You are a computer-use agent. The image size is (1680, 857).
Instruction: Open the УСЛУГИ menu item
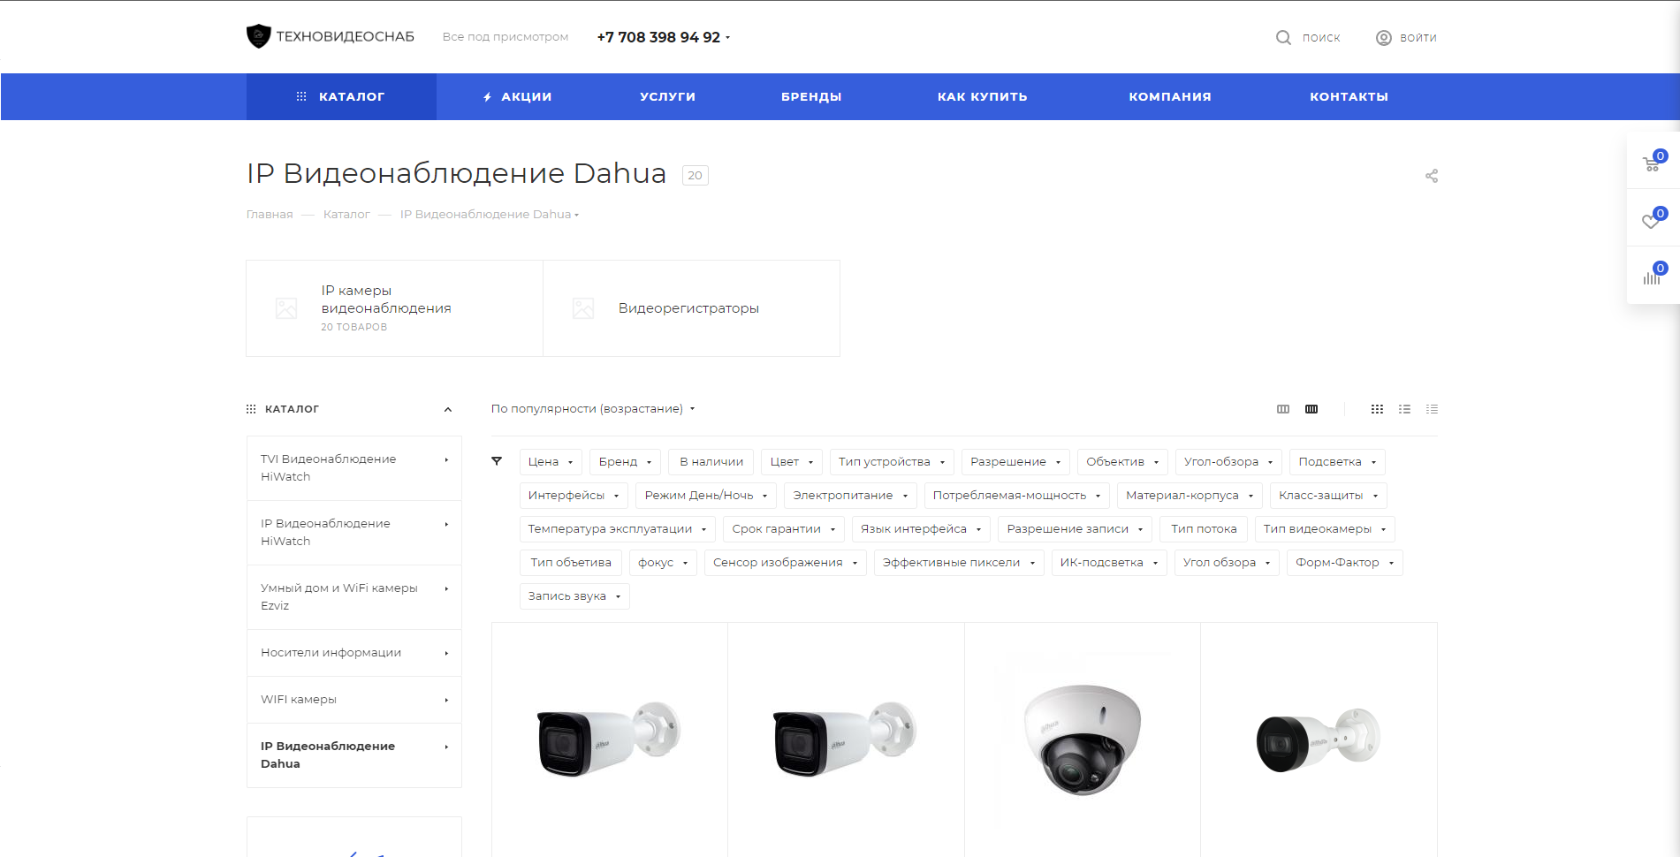(668, 97)
